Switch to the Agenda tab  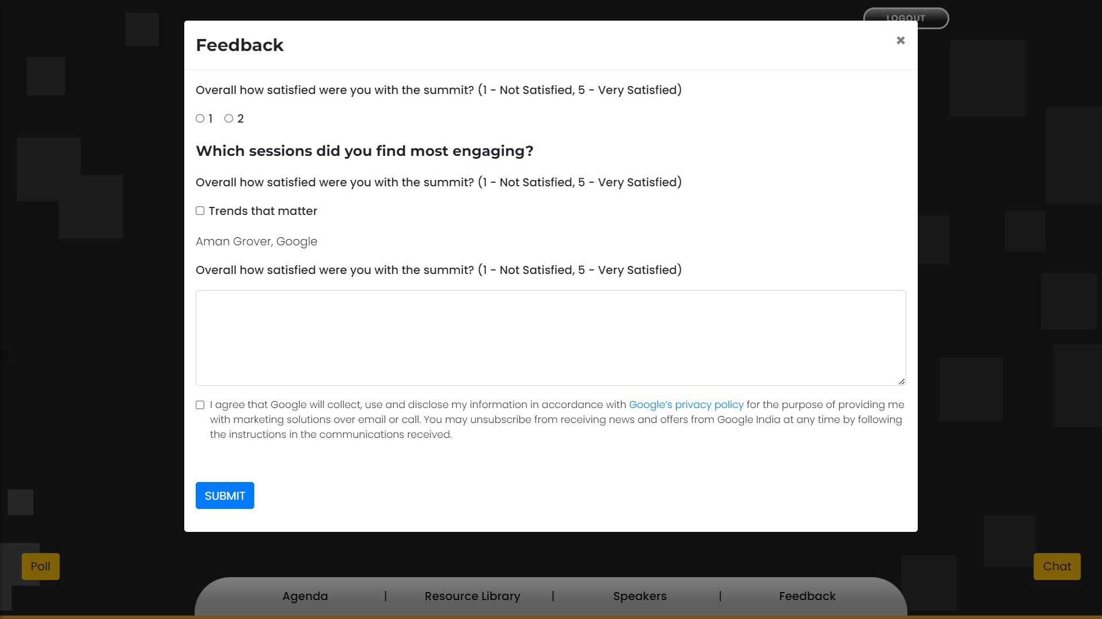click(x=305, y=596)
